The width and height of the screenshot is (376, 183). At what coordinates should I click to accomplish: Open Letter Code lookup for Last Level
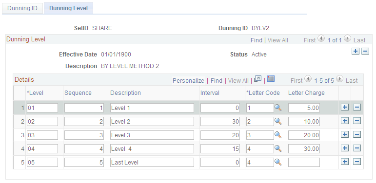pyautogui.click(x=278, y=162)
